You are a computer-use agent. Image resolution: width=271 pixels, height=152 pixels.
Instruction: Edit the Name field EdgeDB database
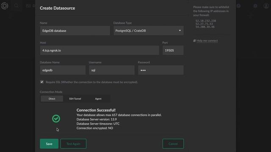tap(75, 31)
